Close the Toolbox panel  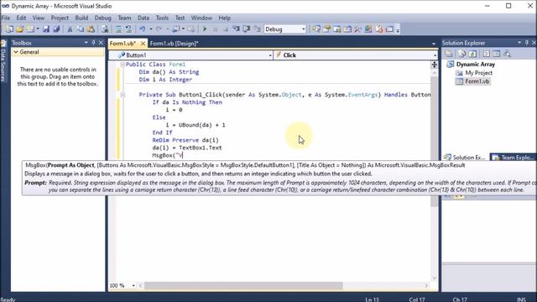(x=101, y=43)
